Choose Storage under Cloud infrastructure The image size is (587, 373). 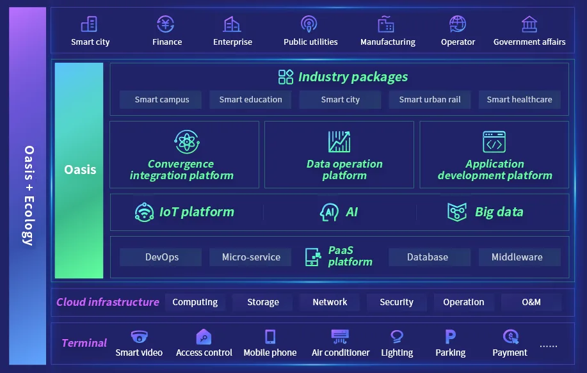pos(262,302)
